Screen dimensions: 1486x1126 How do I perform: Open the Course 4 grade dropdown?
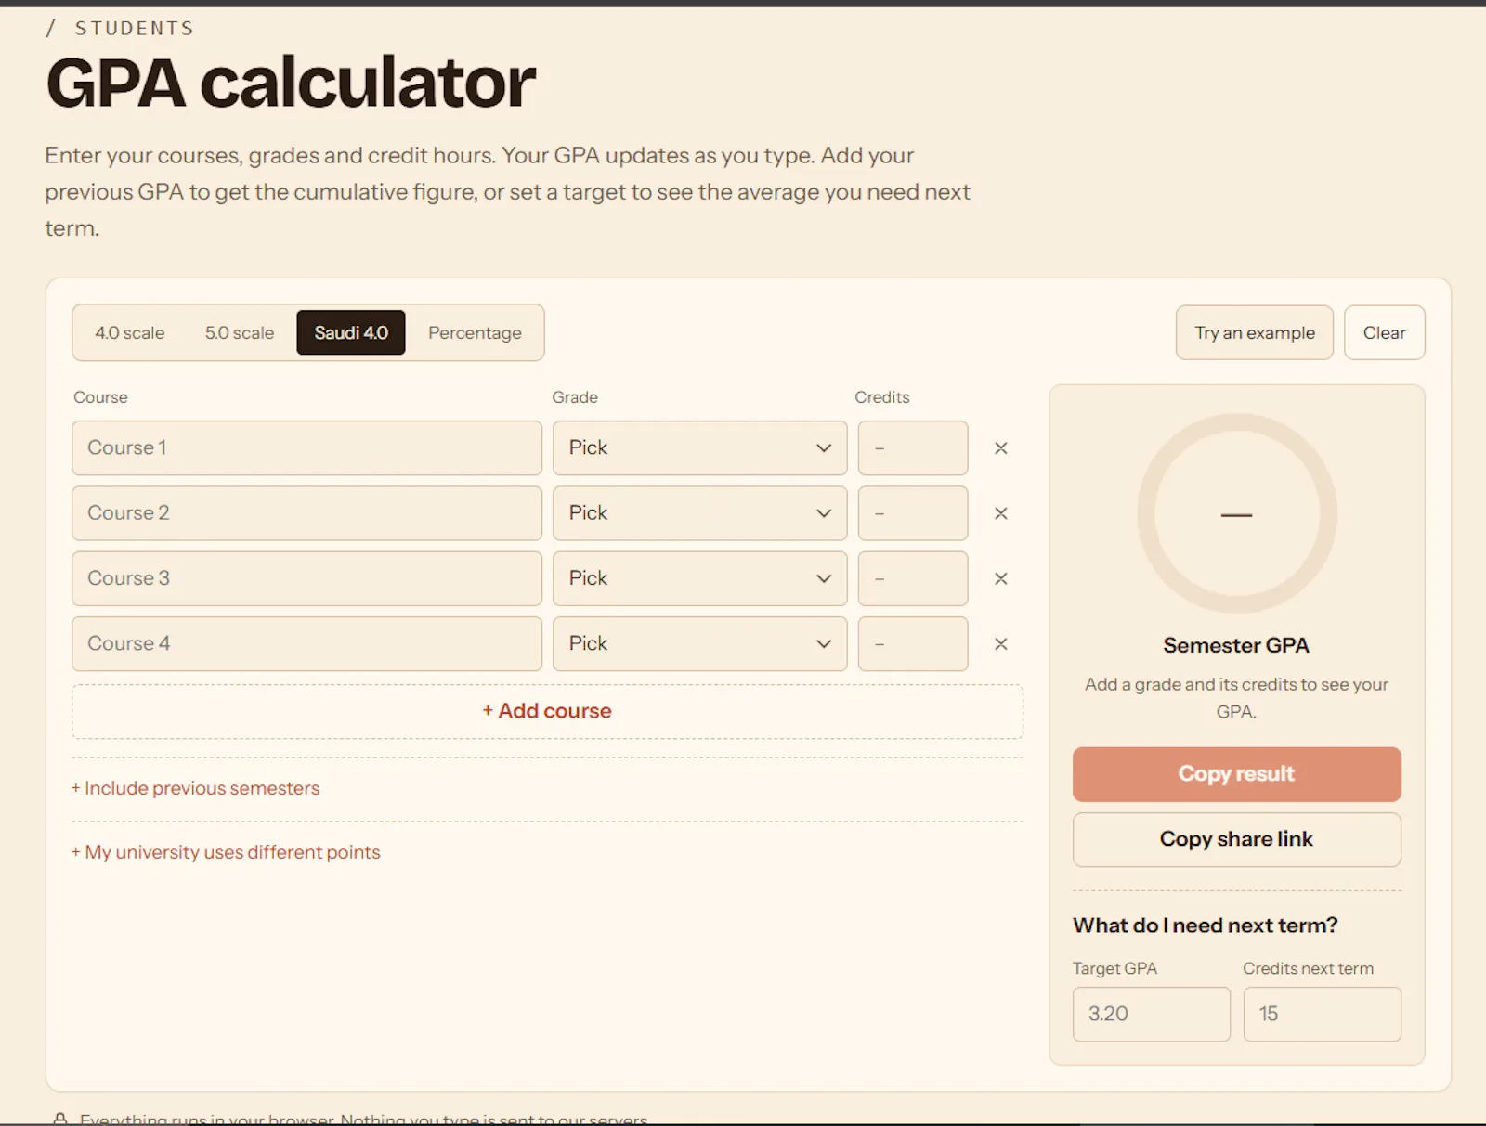[699, 644]
